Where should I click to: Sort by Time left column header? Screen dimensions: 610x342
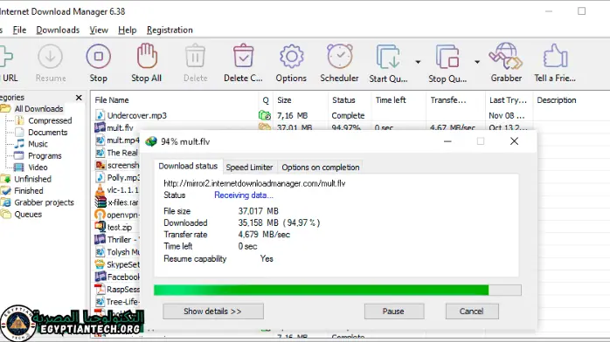399,100
